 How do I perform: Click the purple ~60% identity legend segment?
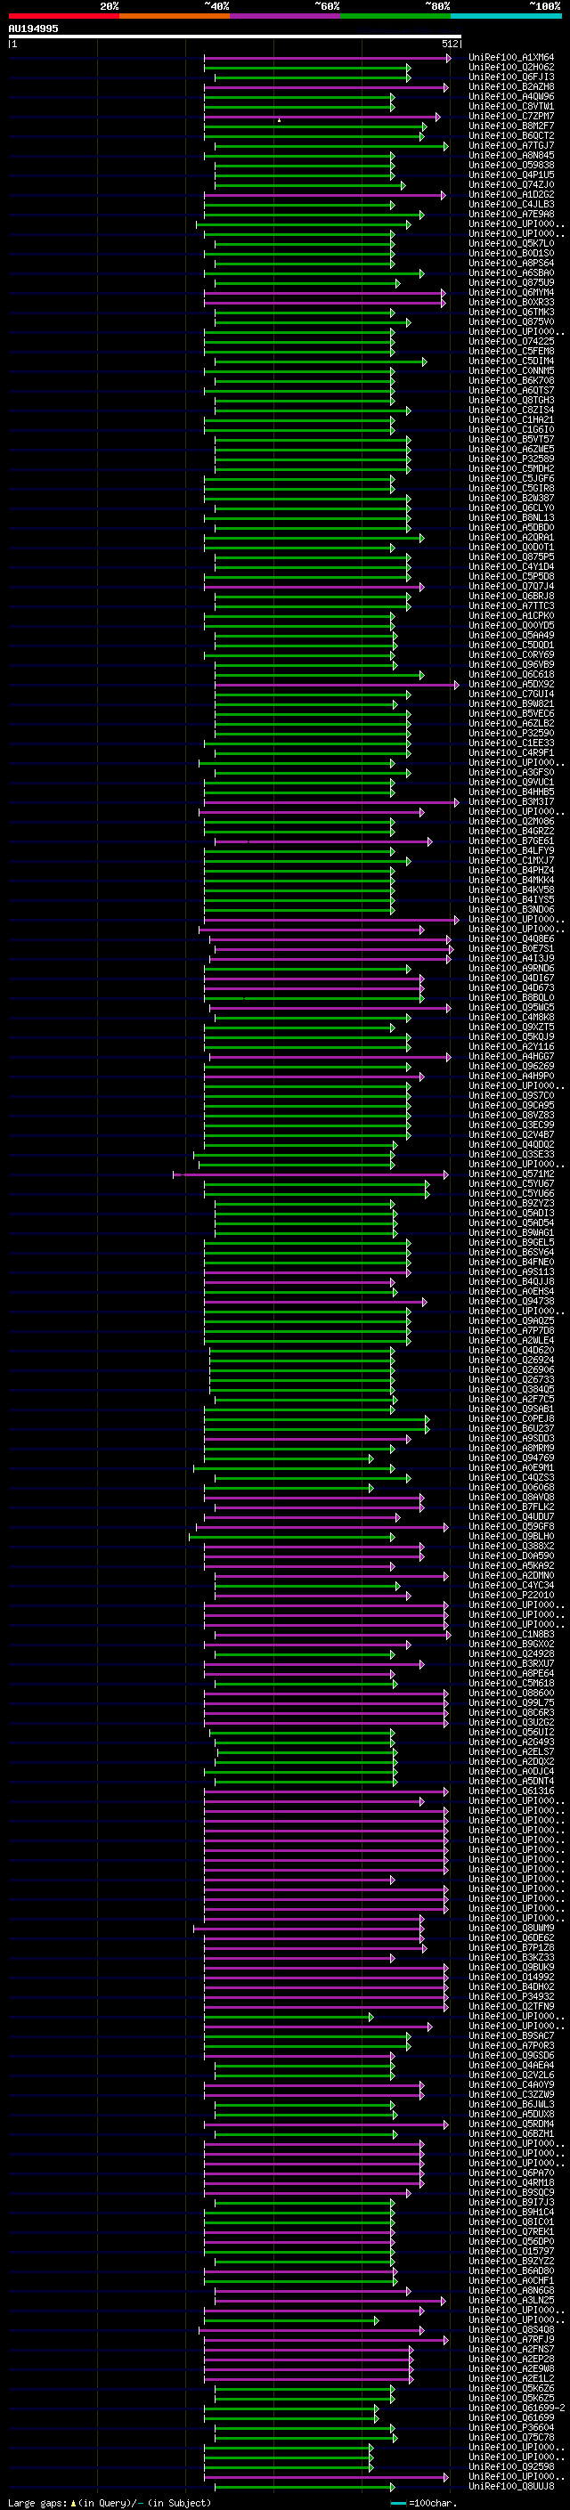pos(284,16)
